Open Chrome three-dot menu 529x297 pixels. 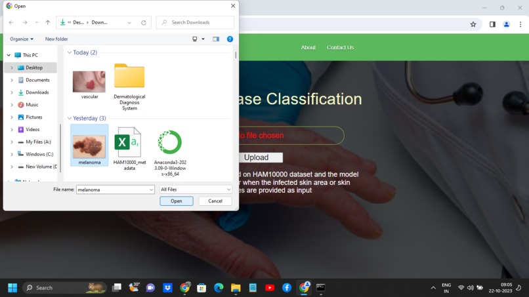pos(520,24)
